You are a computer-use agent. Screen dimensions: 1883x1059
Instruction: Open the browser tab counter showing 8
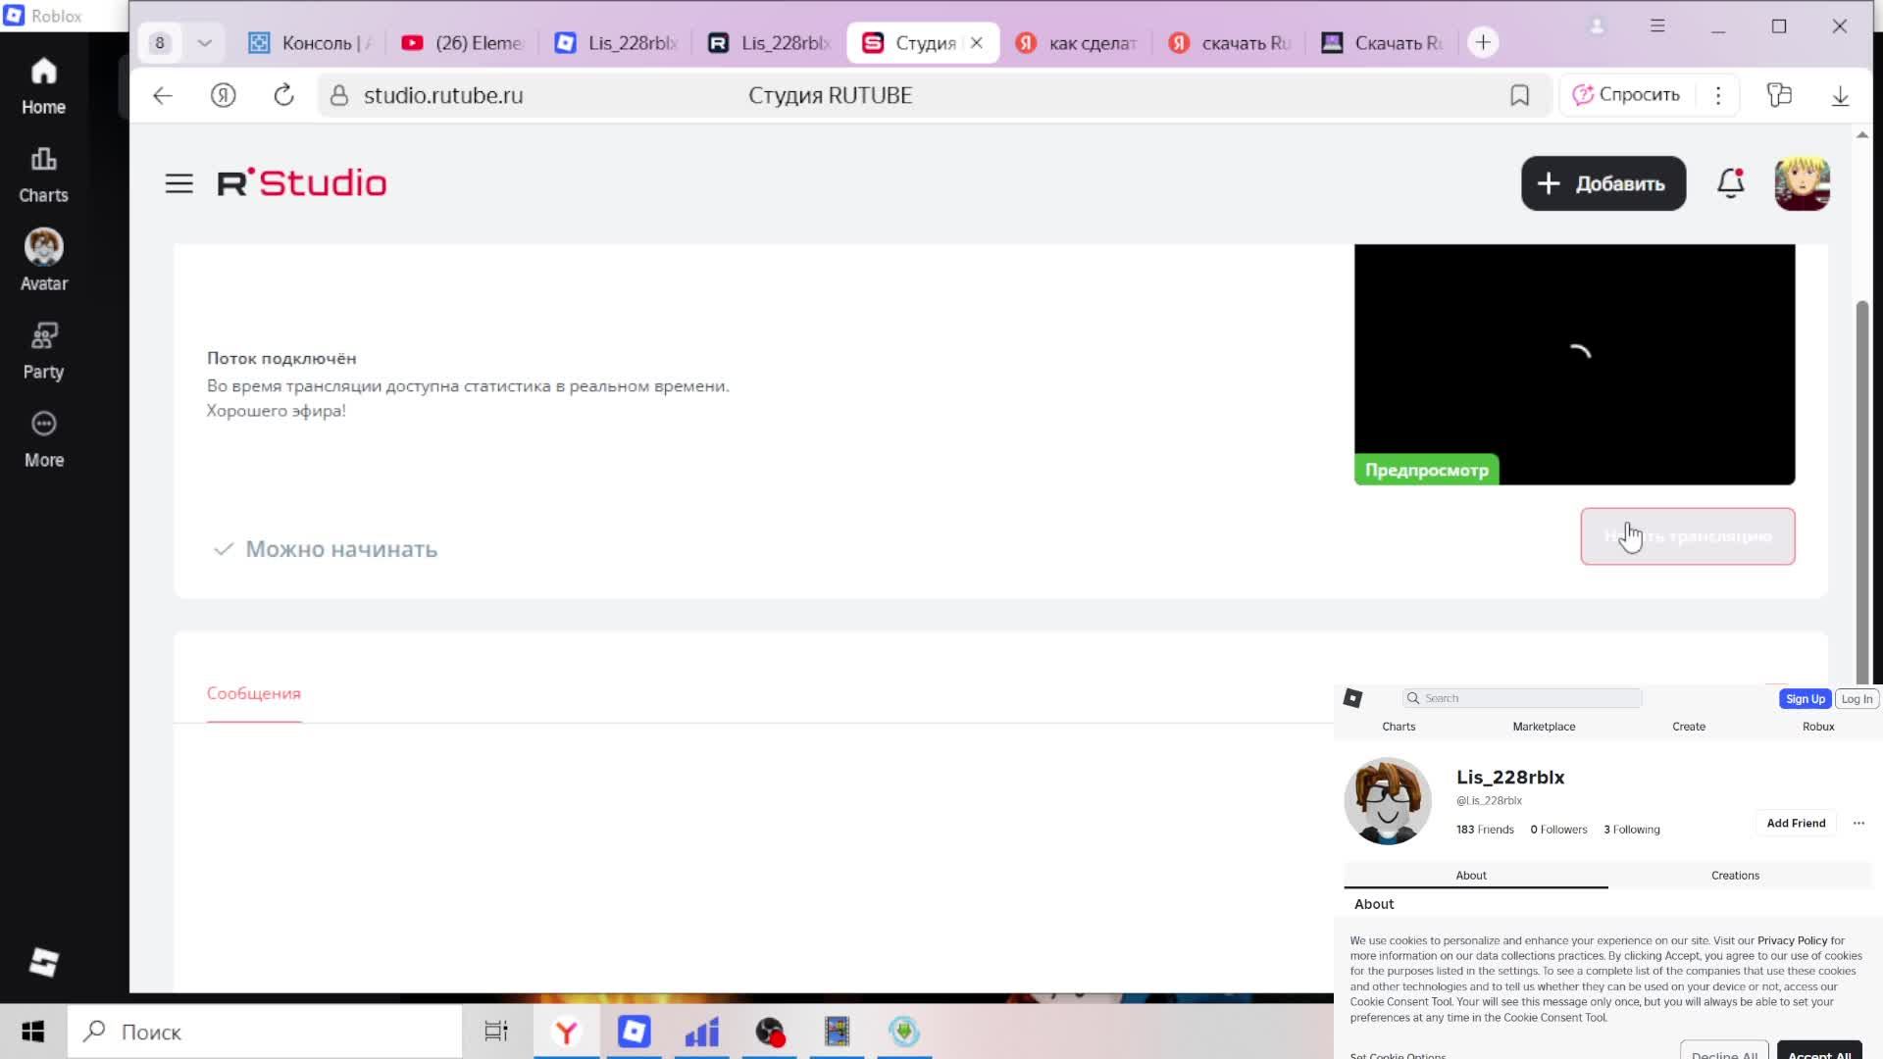(x=160, y=43)
